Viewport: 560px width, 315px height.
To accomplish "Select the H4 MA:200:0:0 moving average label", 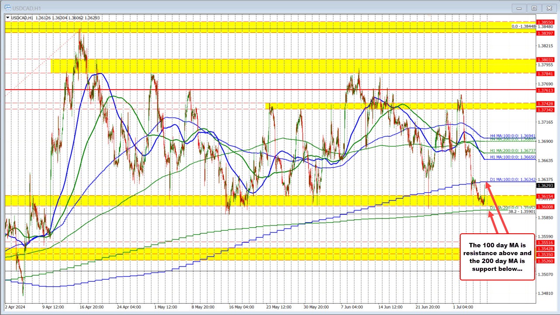I will 512,139.
